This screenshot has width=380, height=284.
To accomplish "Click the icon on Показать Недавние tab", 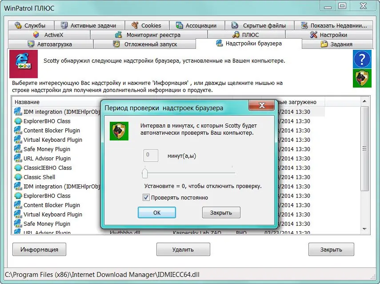I will pyautogui.click(x=304, y=25).
